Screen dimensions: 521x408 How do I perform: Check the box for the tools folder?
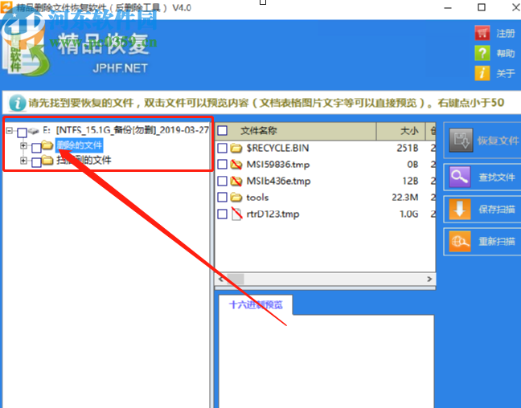pyautogui.click(x=222, y=198)
